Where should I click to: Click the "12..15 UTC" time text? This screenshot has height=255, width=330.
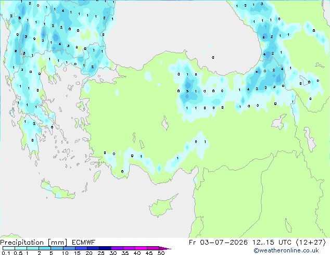[272, 243]
